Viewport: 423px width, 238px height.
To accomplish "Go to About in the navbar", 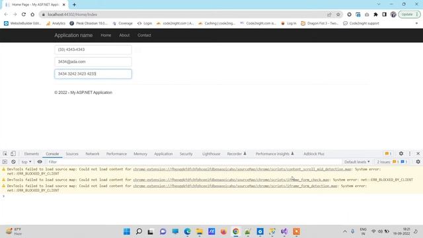I will click(124, 35).
